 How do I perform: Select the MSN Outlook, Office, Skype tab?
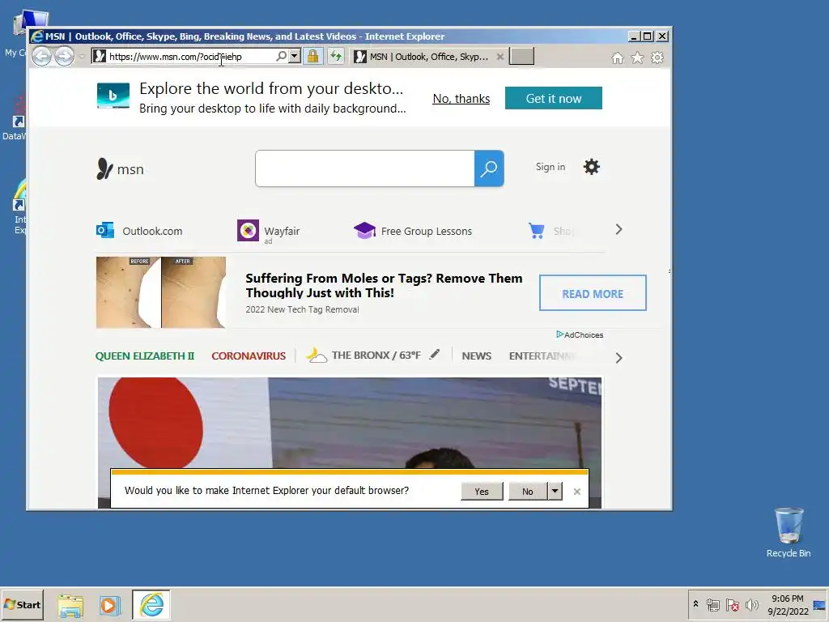429,57
